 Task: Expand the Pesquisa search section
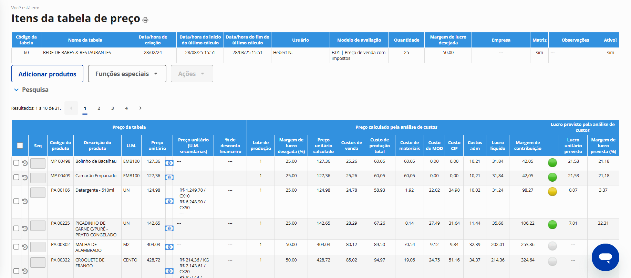click(x=31, y=90)
